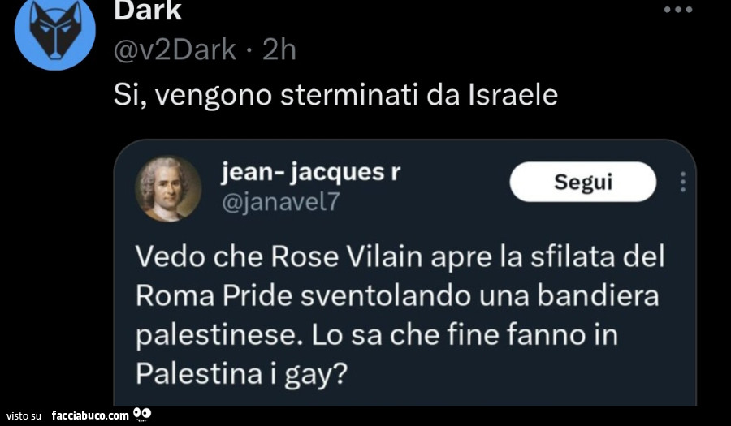Viewport: 731px width, 426px height.
Task: Open the more options menu on Dark's tweet
Action: click(x=677, y=10)
